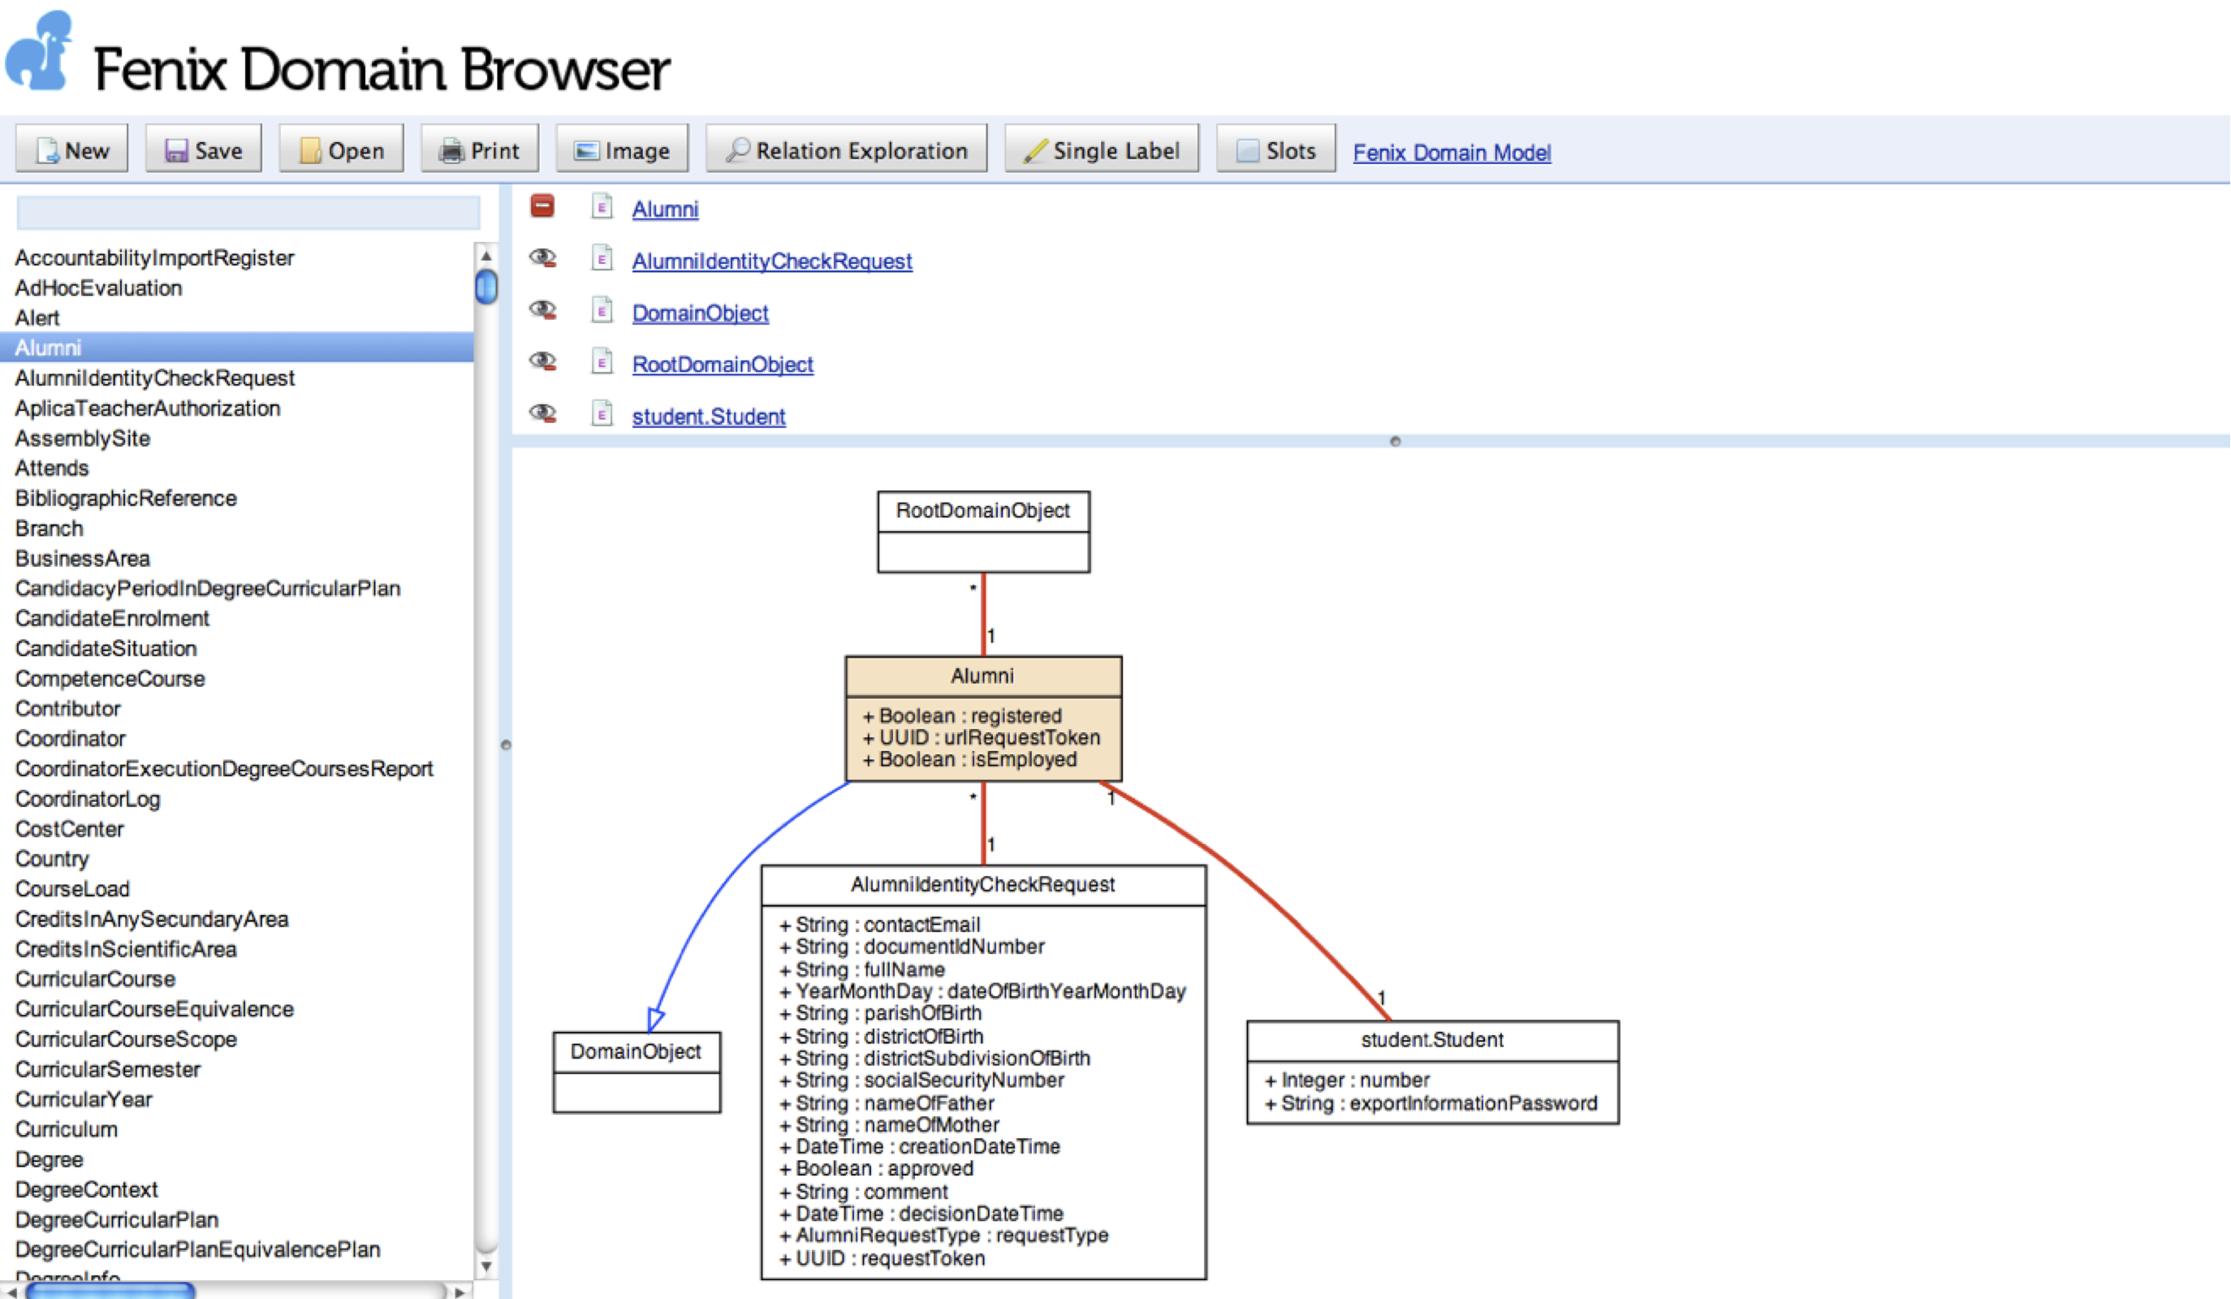Click entity icon beside RootDomainObject link

(602, 360)
